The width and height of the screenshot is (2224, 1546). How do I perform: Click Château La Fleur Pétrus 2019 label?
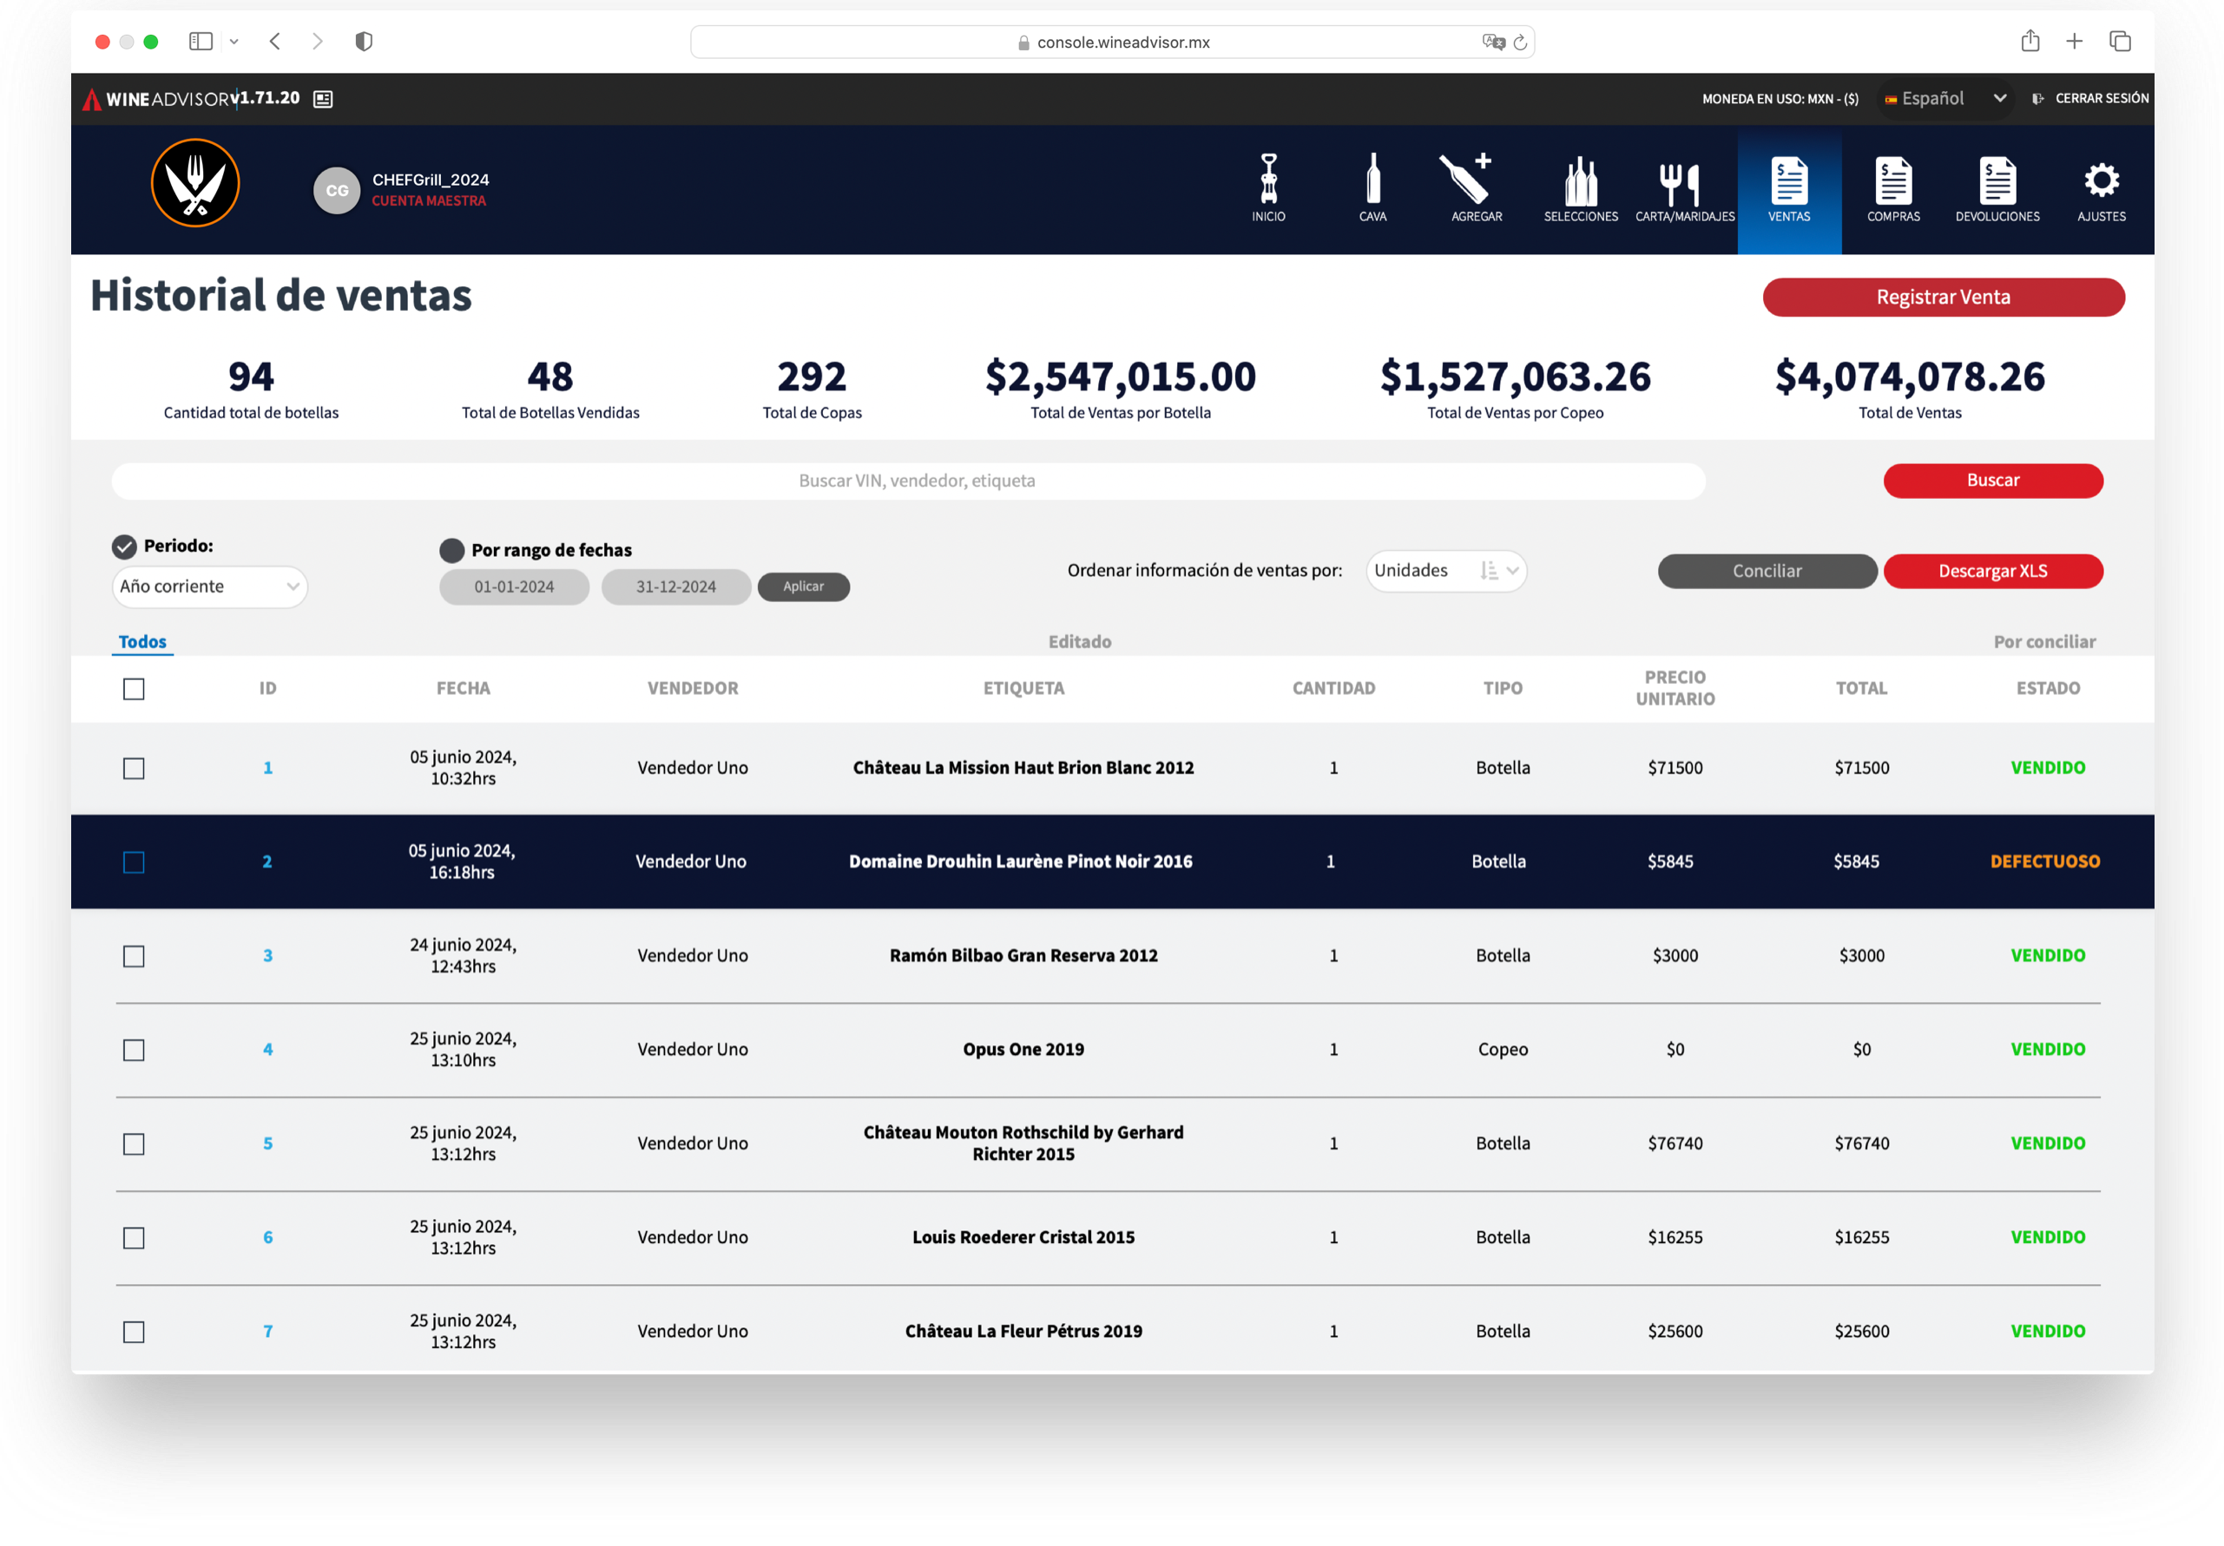click(1023, 1331)
